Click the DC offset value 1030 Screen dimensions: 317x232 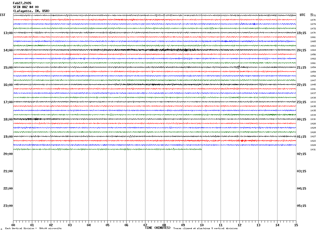tap(313, 119)
